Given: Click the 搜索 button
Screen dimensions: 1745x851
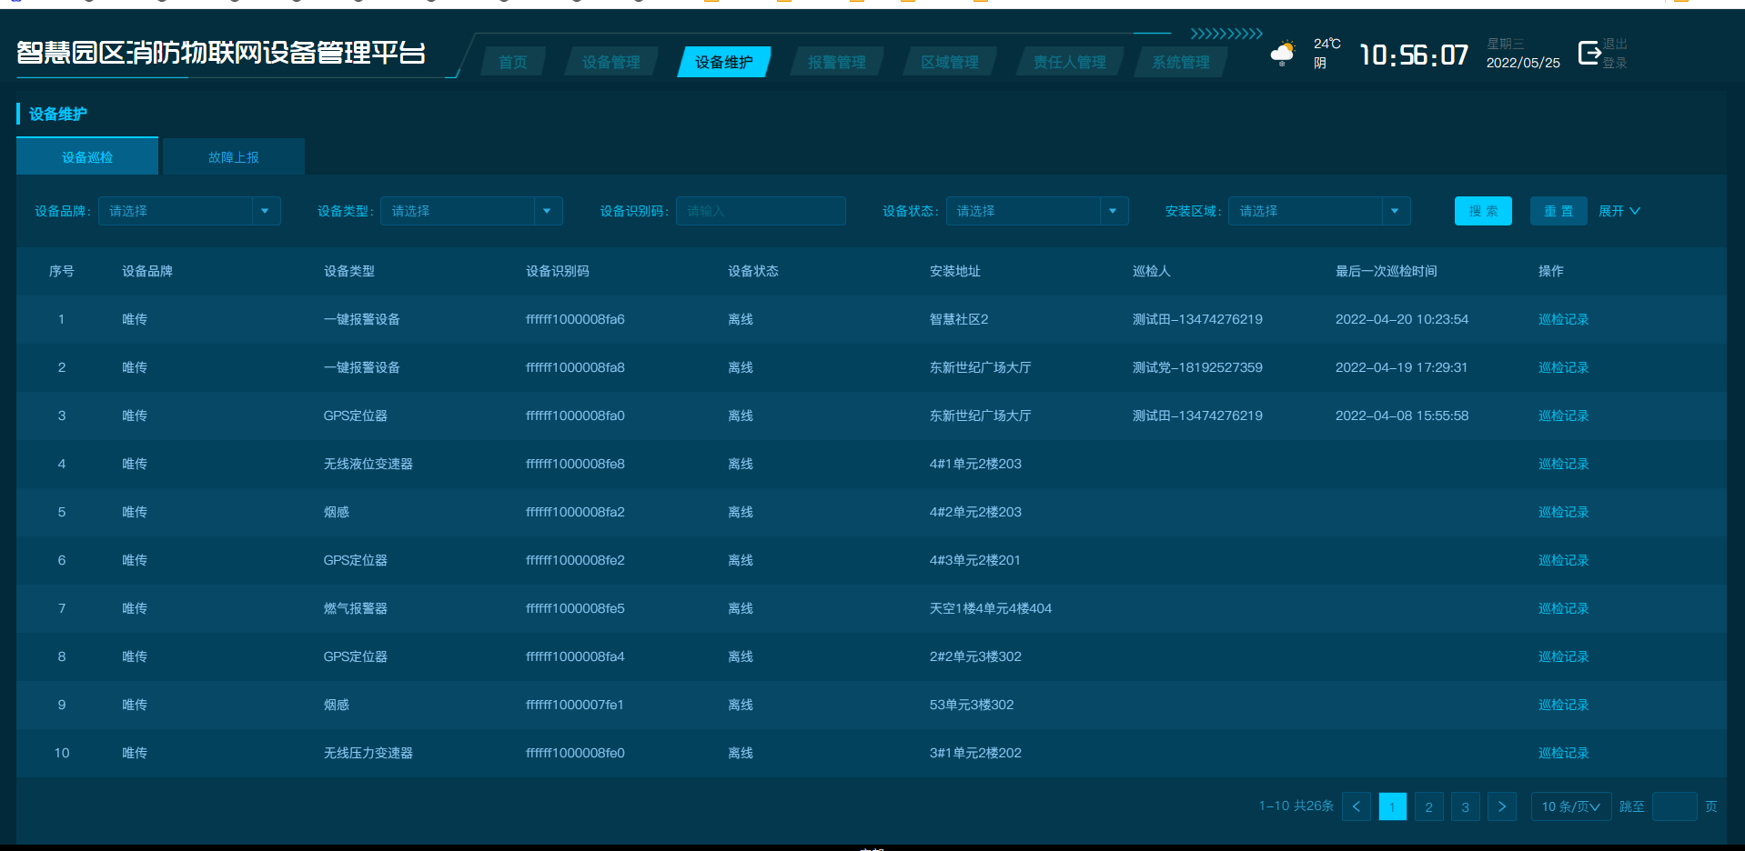Looking at the screenshot, I should [1483, 211].
